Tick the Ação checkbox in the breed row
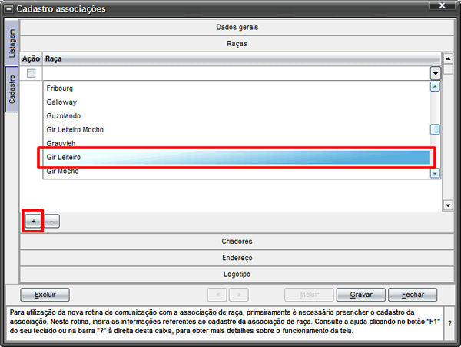This screenshot has width=461, height=347. click(x=32, y=73)
